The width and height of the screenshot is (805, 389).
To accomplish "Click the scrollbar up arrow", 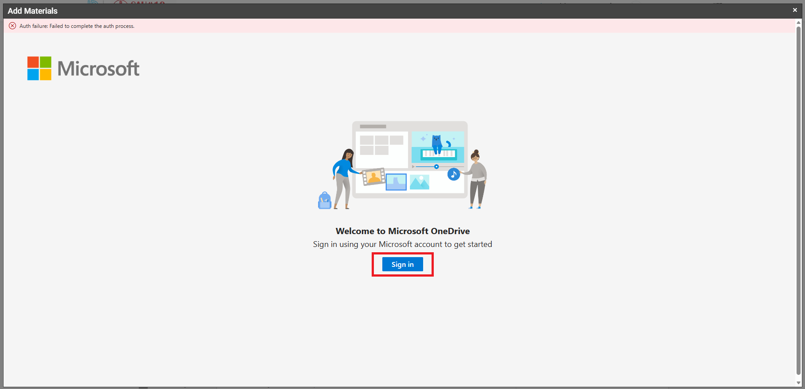I will [x=799, y=22].
